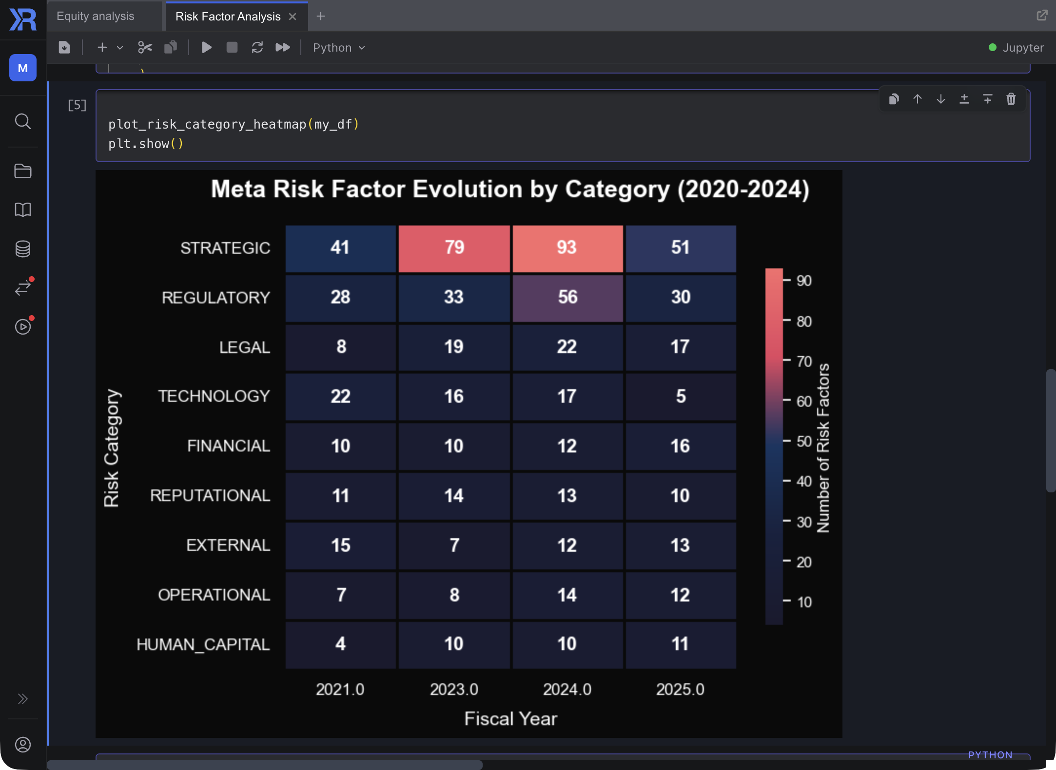Restart the kernel with the refresh icon
The height and width of the screenshot is (770, 1056).
pos(257,47)
